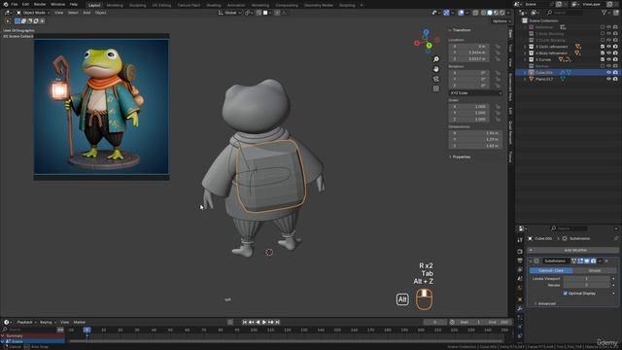The image size is (622, 350).
Task: Click the pan hand viewport icon
Action: (436, 69)
